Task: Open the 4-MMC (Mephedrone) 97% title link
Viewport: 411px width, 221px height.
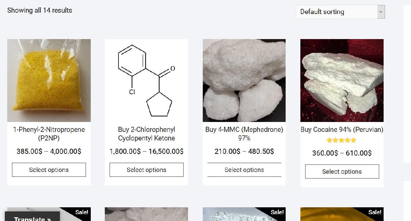Action: (244, 134)
